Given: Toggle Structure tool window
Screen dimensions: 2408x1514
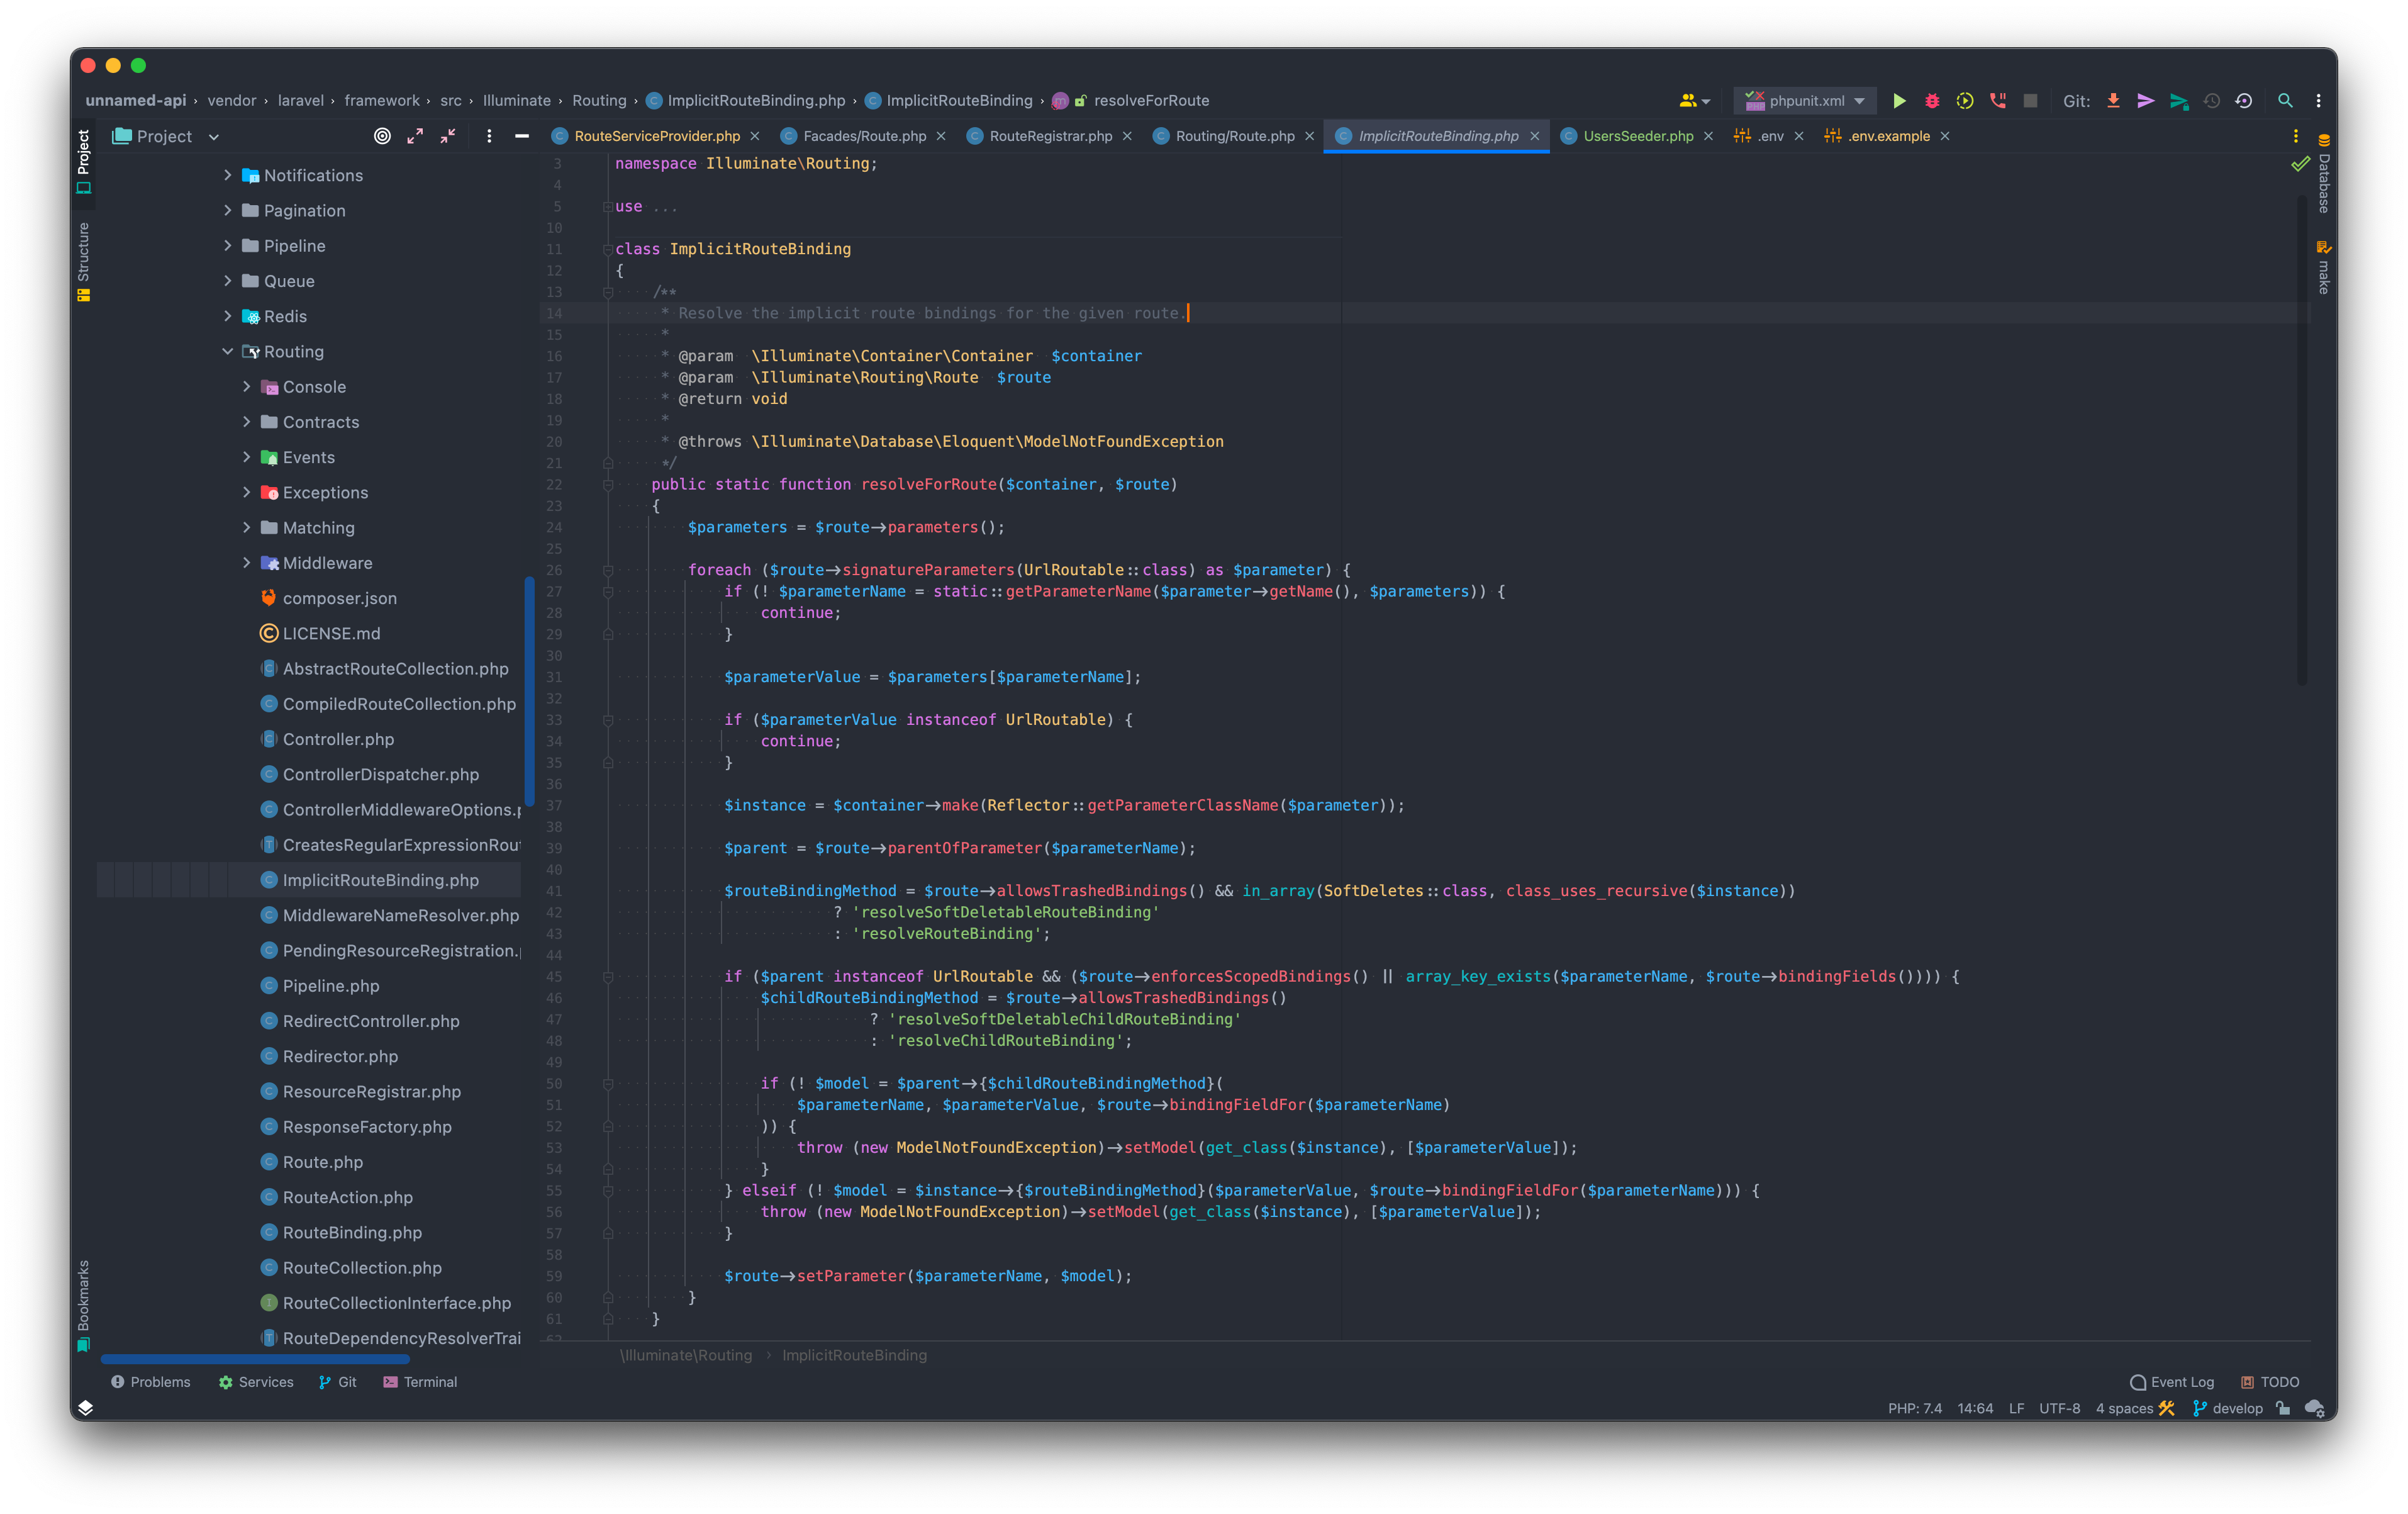Looking at the screenshot, I should (84, 260).
